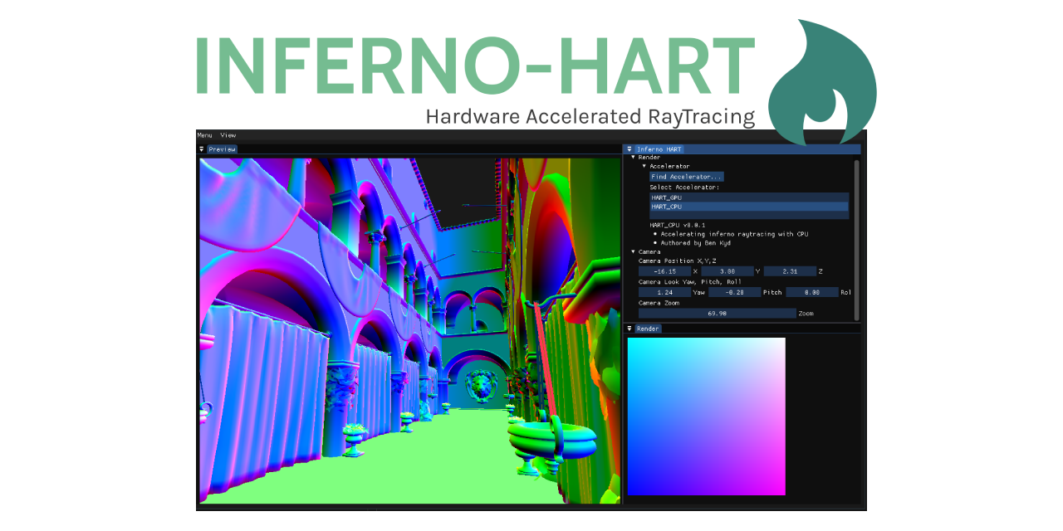Image resolution: width=1063 pixels, height=531 pixels.
Task: Click the bottom Render panel chevron icon
Action: [x=629, y=329]
